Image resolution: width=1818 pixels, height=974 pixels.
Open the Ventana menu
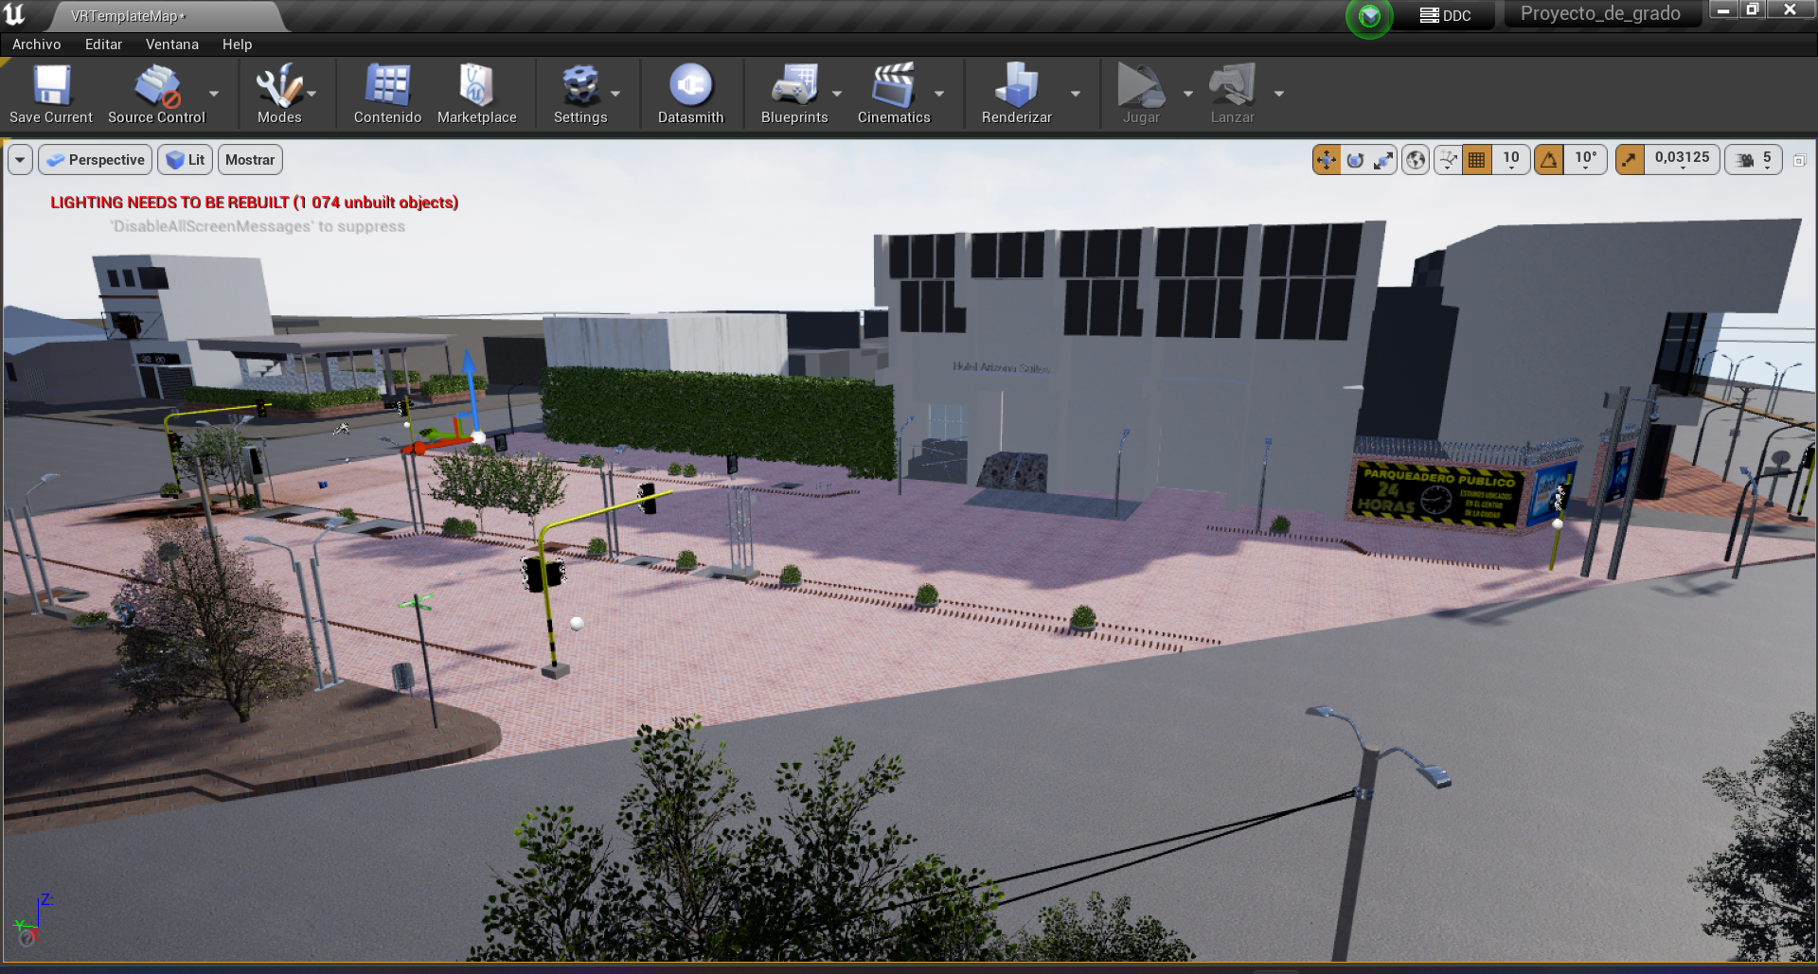pyautogui.click(x=171, y=44)
